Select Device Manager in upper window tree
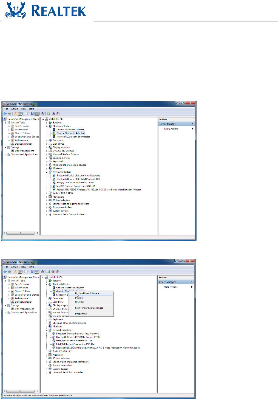Screen dimensions: 278x399 pyautogui.click(x=23, y=144)
